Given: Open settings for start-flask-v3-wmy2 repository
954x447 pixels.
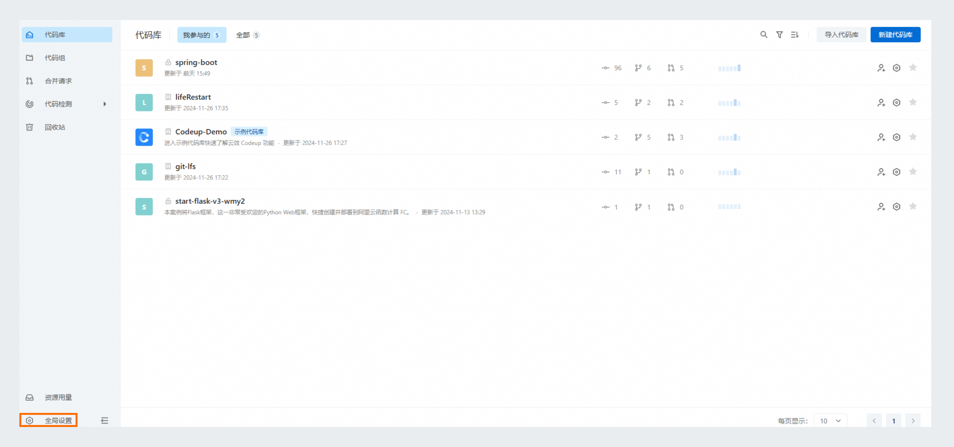Looking at the screenshot, I should point(896,207).
